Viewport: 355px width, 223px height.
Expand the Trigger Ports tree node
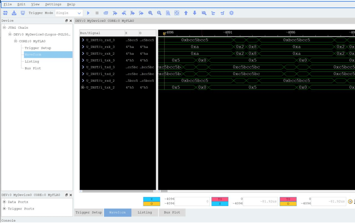coord(4,209)
